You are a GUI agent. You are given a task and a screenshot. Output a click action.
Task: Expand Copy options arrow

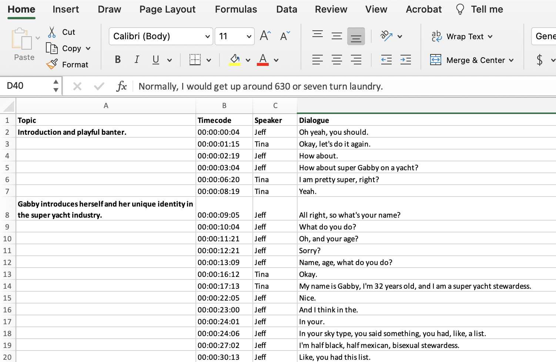click(x=88, y=48)
